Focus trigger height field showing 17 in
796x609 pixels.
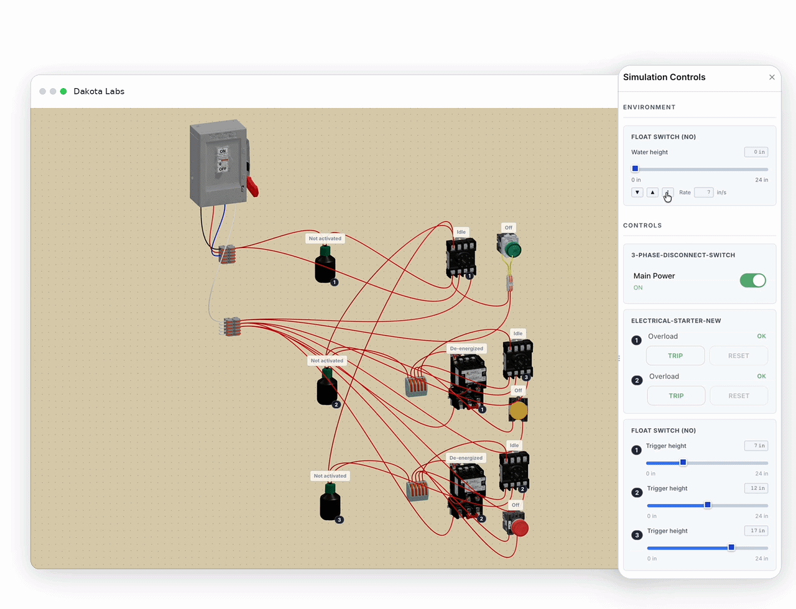coord(756,531)
